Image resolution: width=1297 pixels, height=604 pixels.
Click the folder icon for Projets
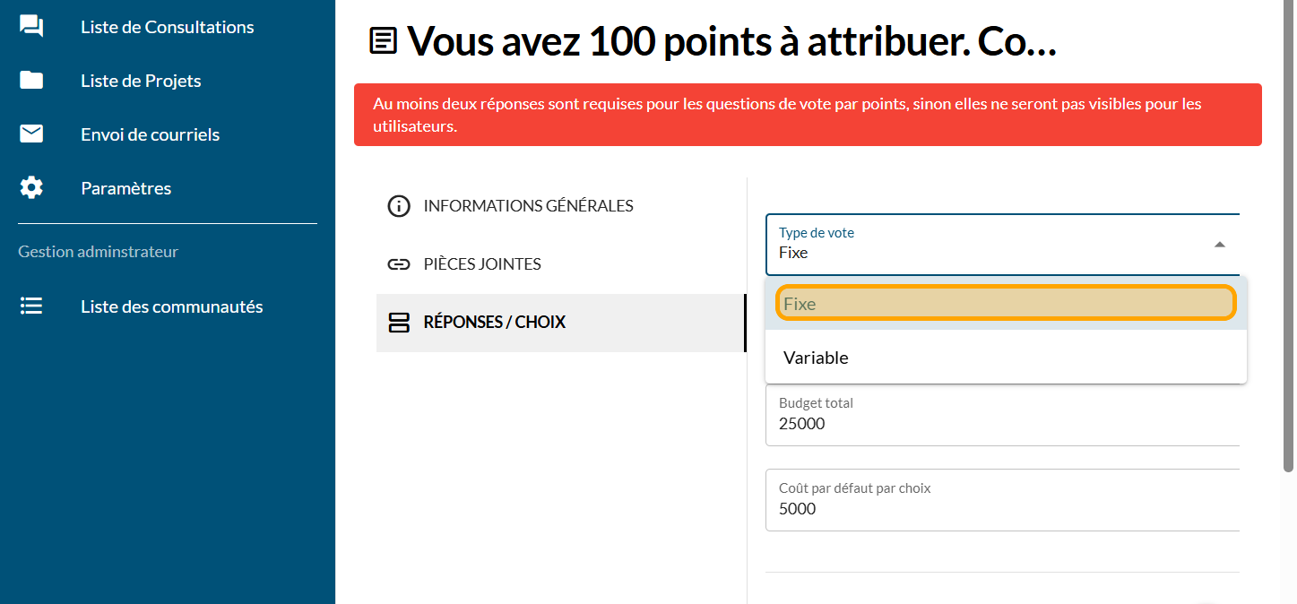[31, 81]
